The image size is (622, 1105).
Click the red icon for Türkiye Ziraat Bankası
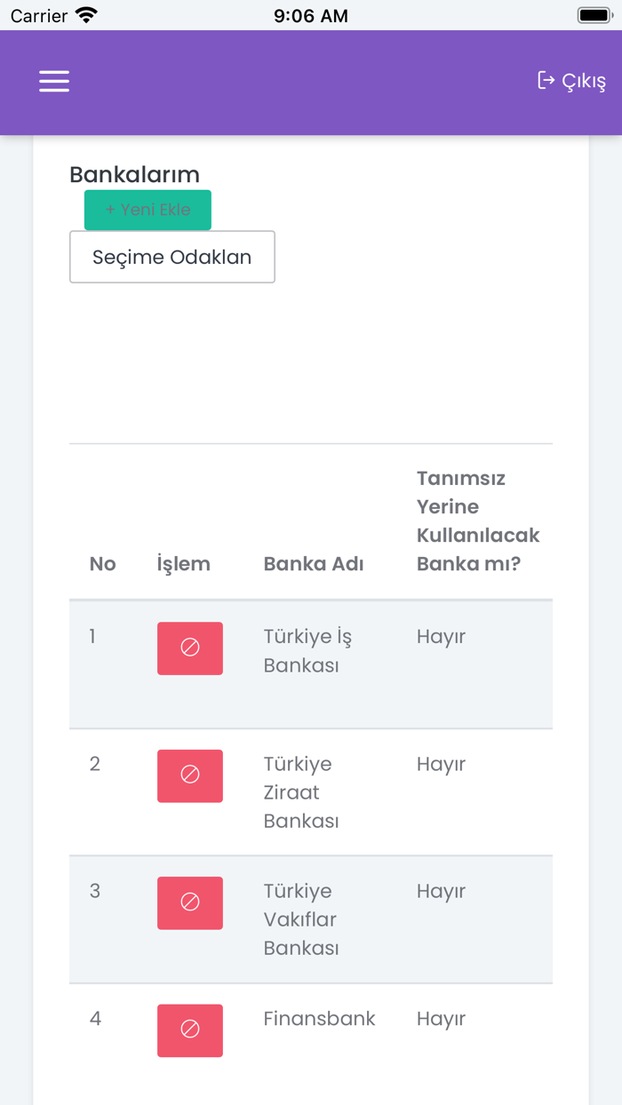click(x=190, y=775)
